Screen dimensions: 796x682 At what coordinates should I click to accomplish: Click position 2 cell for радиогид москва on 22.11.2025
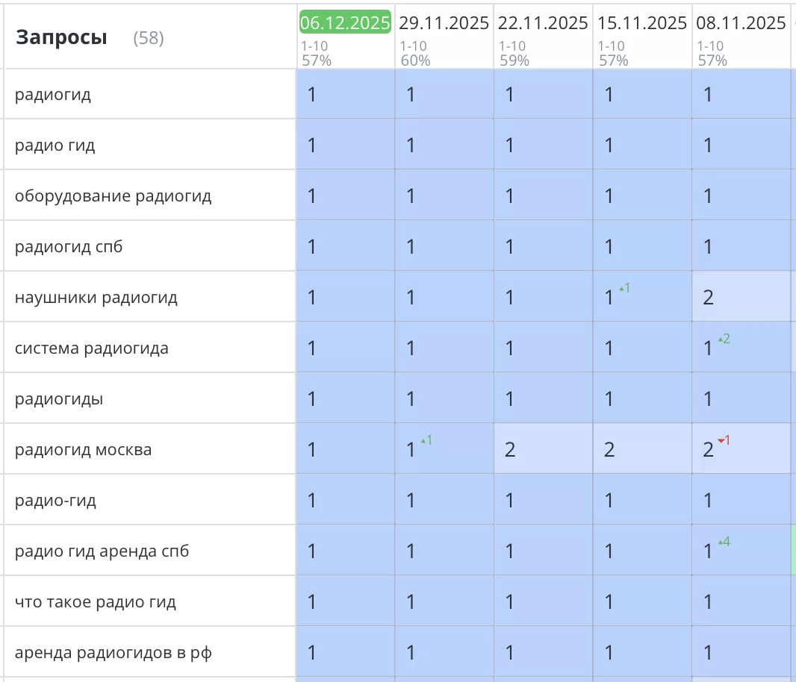click(543, 449)
